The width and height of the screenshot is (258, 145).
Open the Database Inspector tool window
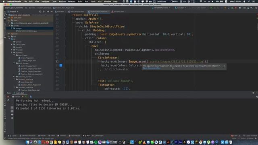[27, 136]
